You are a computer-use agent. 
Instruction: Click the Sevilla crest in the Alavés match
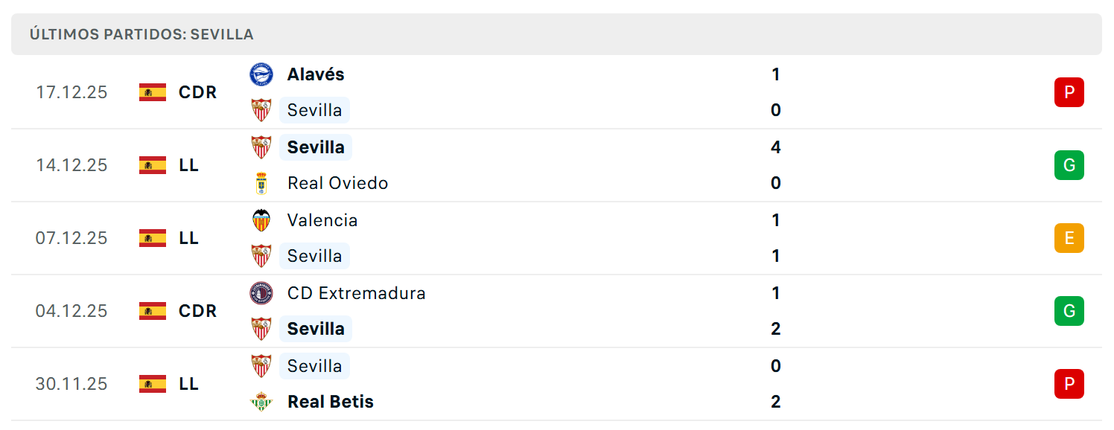pos(261,110)
